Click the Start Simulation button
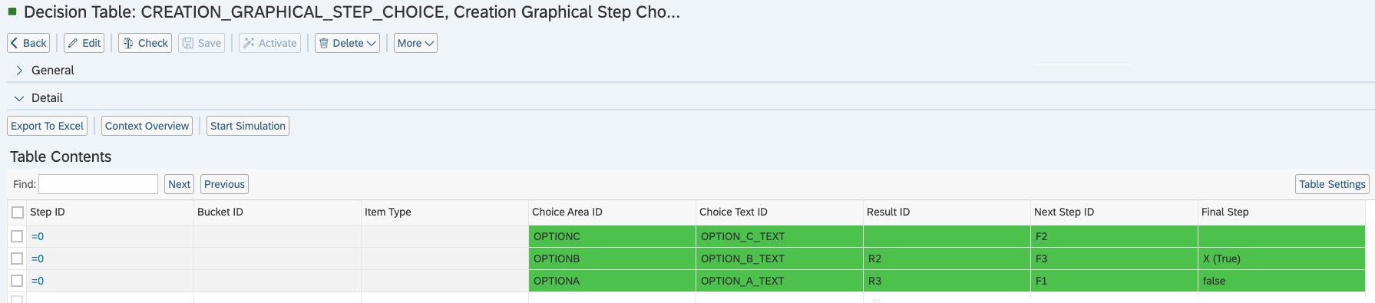Image resolution: width=1375 pixels, height=303 pixels. click(248, 126)
